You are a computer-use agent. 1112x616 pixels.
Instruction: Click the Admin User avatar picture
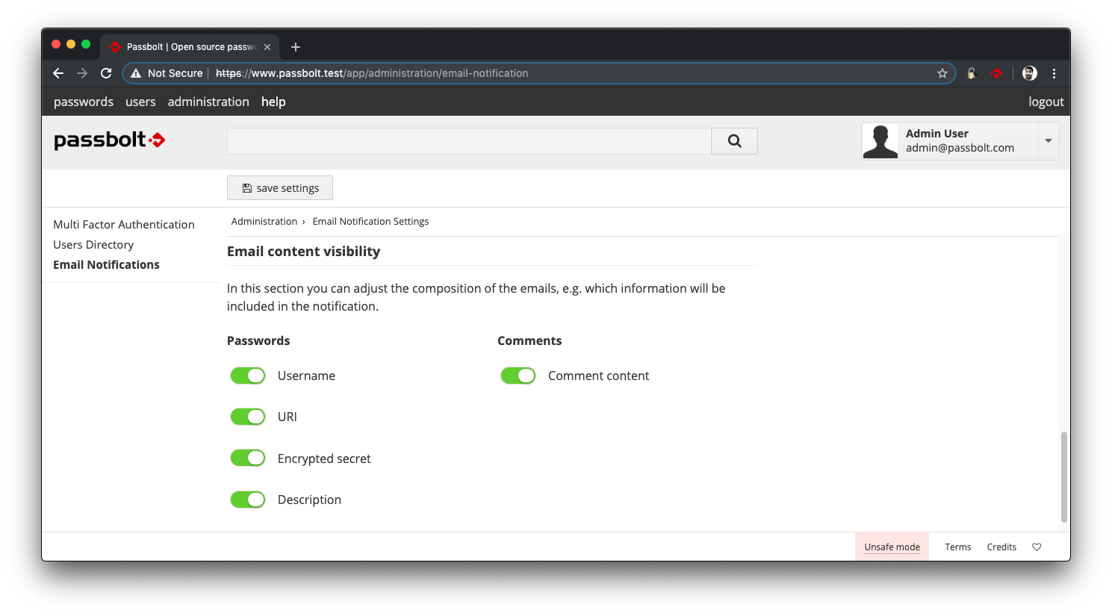tap(880, 141)
